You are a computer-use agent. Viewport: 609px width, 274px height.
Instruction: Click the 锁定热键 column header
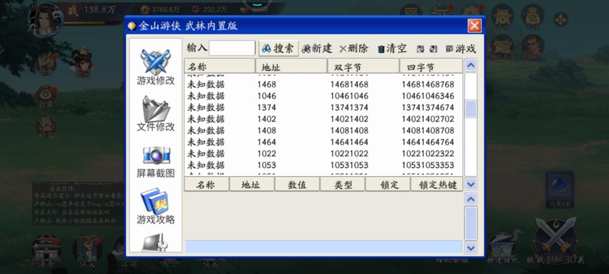tap(437, 185)
